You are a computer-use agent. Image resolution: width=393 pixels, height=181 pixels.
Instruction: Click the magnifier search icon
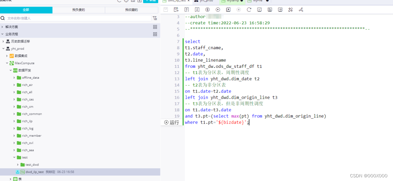pyautogui.click(x=3, y=18)
